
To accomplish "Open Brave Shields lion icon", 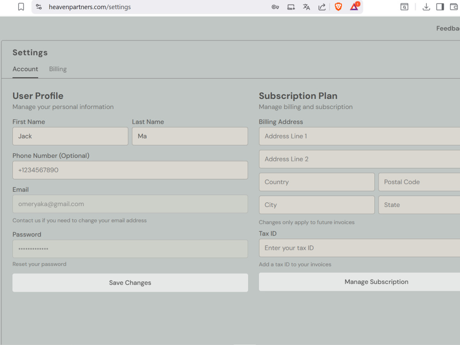I will pyautogui.click(x=338, y=7).
